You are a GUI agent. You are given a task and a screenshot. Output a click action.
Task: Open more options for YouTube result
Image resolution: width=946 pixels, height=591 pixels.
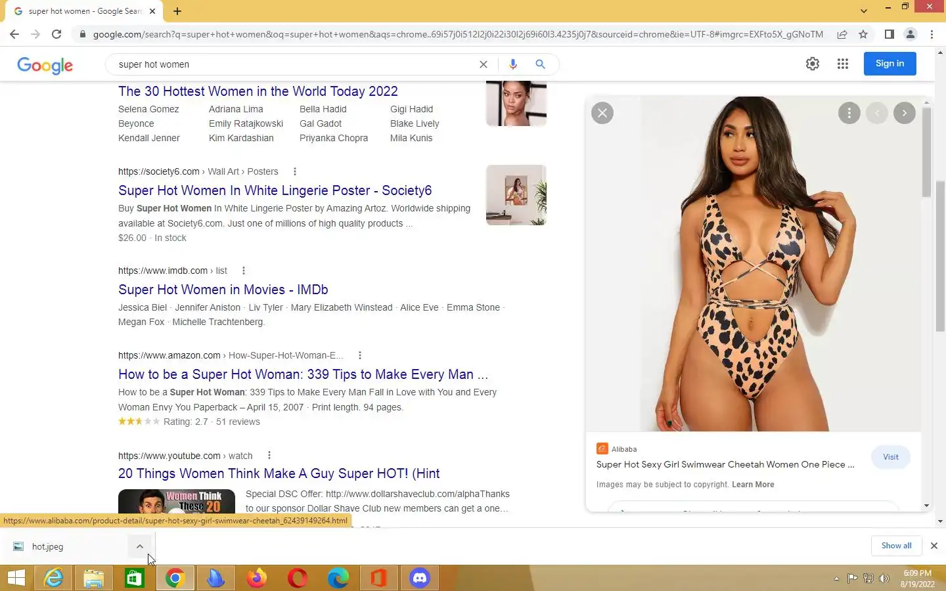pos(269,456)
